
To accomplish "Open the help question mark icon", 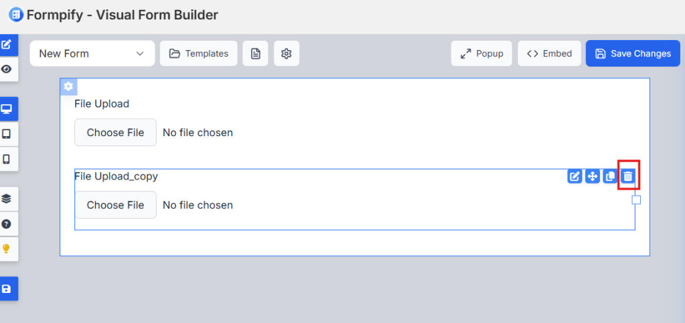I will pyautogui.click(x=7, y=224).
